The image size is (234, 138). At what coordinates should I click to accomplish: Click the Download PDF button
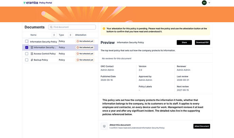point(202,43)
